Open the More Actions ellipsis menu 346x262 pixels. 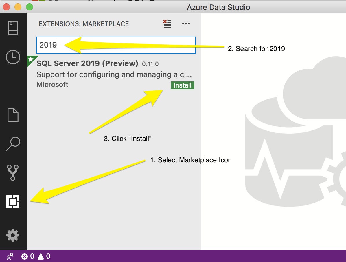tap(186, 24)
